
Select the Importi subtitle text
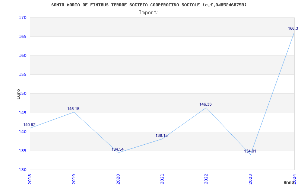149,12
